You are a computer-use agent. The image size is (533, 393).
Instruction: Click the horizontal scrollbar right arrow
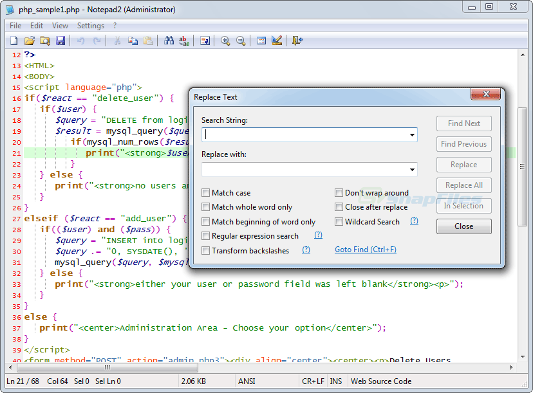pos(511,367)
